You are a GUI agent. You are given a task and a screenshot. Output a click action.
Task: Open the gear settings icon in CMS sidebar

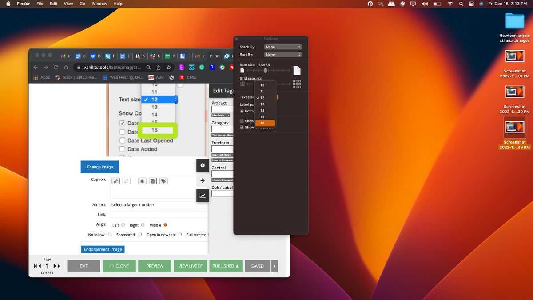click(203, 165)
